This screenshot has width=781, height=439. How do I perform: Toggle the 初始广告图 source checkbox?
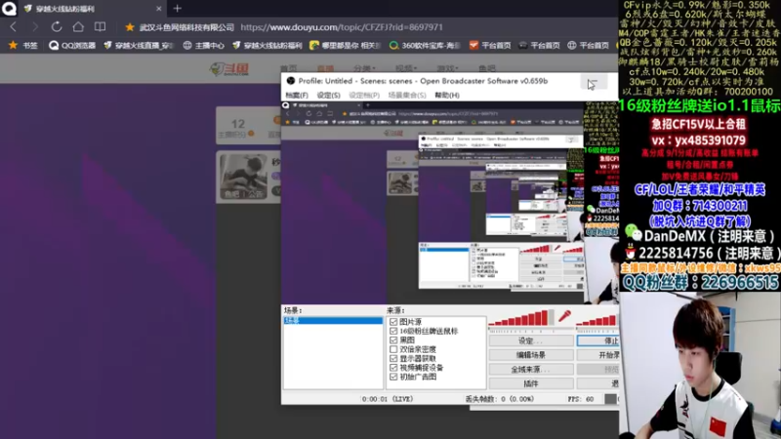393,377
